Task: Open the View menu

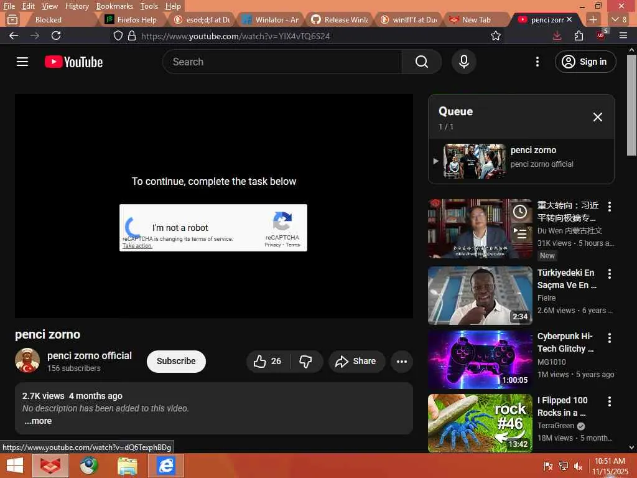Action: click(x=50, y=6)
